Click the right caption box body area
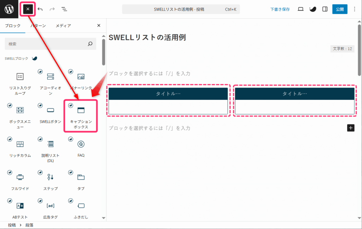The width and height of the screenshot is (362, 229). (x=294, y=107)
